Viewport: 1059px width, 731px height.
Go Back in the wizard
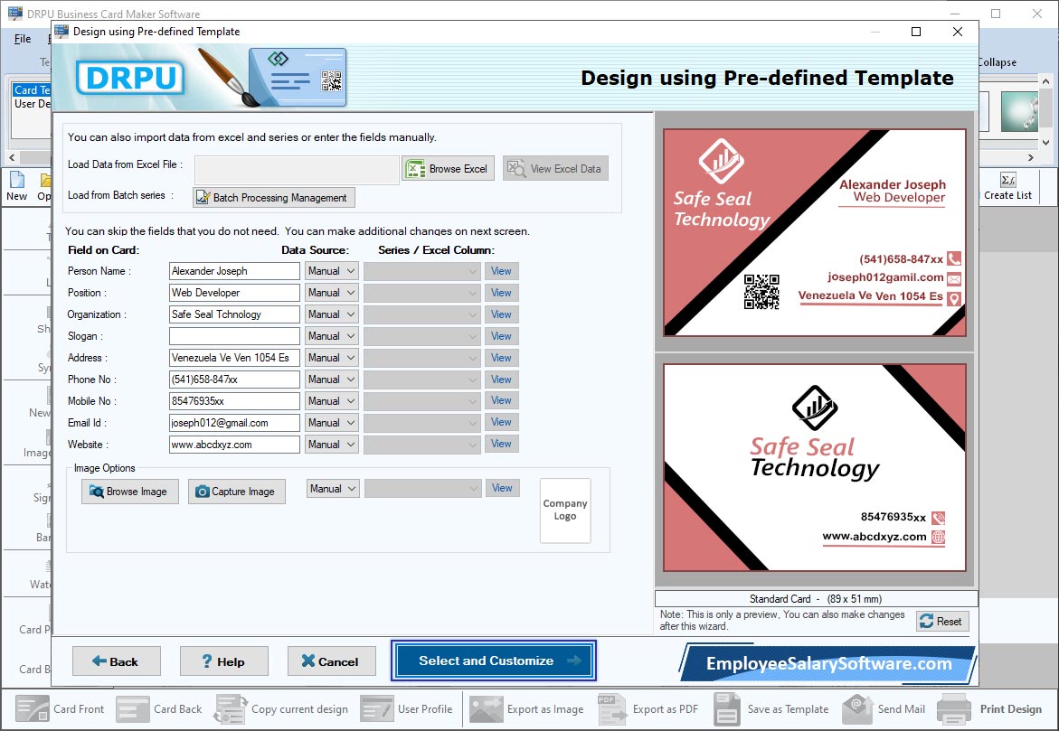pos(116,661)
